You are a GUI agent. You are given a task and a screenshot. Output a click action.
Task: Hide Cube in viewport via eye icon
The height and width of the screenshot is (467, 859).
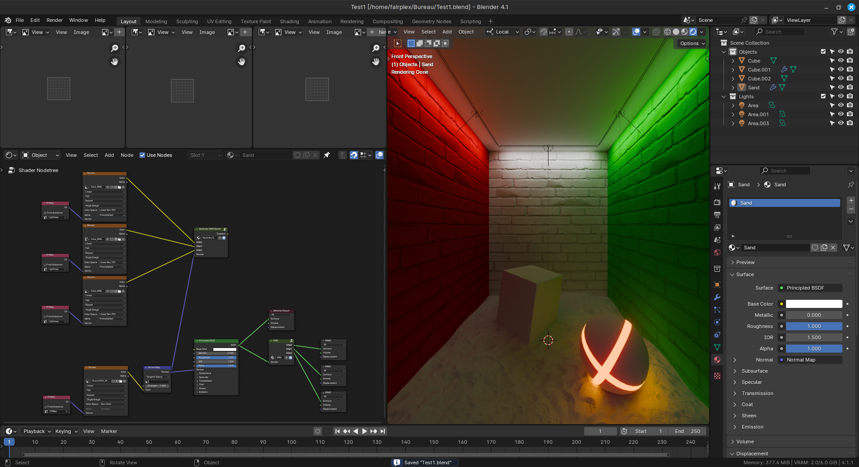click(841, 61)
